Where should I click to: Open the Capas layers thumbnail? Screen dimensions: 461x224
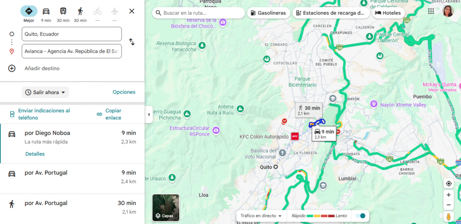point(166,207)
